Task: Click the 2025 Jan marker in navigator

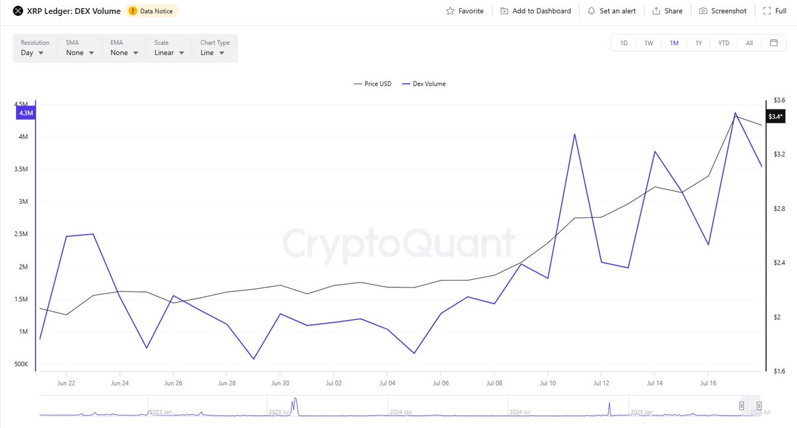Action: coord(641,412)
